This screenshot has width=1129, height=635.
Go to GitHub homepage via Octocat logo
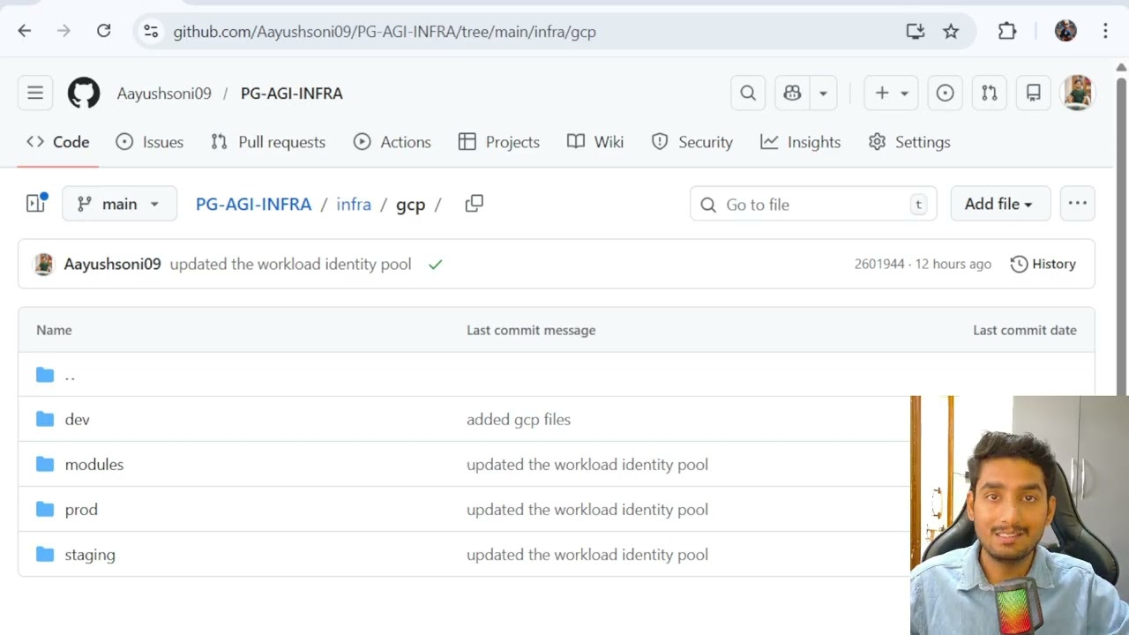84,93
